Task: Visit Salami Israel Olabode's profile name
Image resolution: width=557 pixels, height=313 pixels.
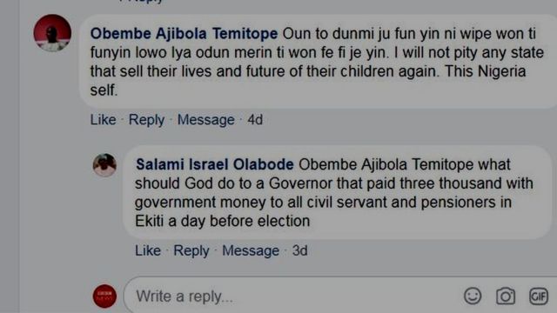Action: pos(215,164)
